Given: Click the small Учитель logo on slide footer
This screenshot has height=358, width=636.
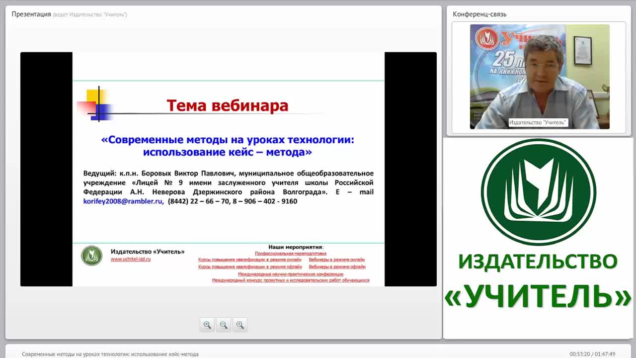Looking at the screenshot, I should [x=91, y=256].
